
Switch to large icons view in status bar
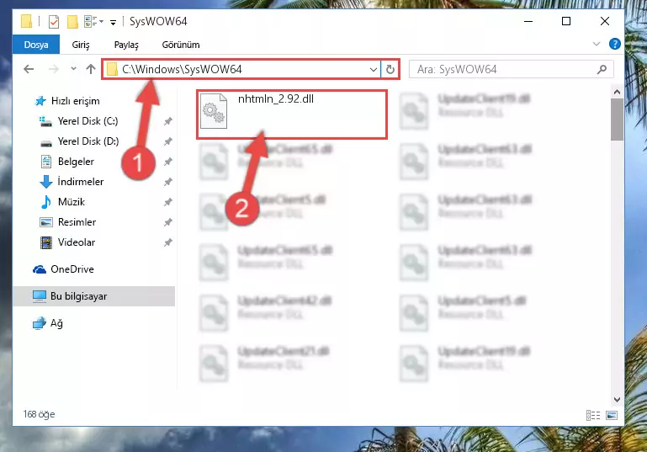(612, 415)
